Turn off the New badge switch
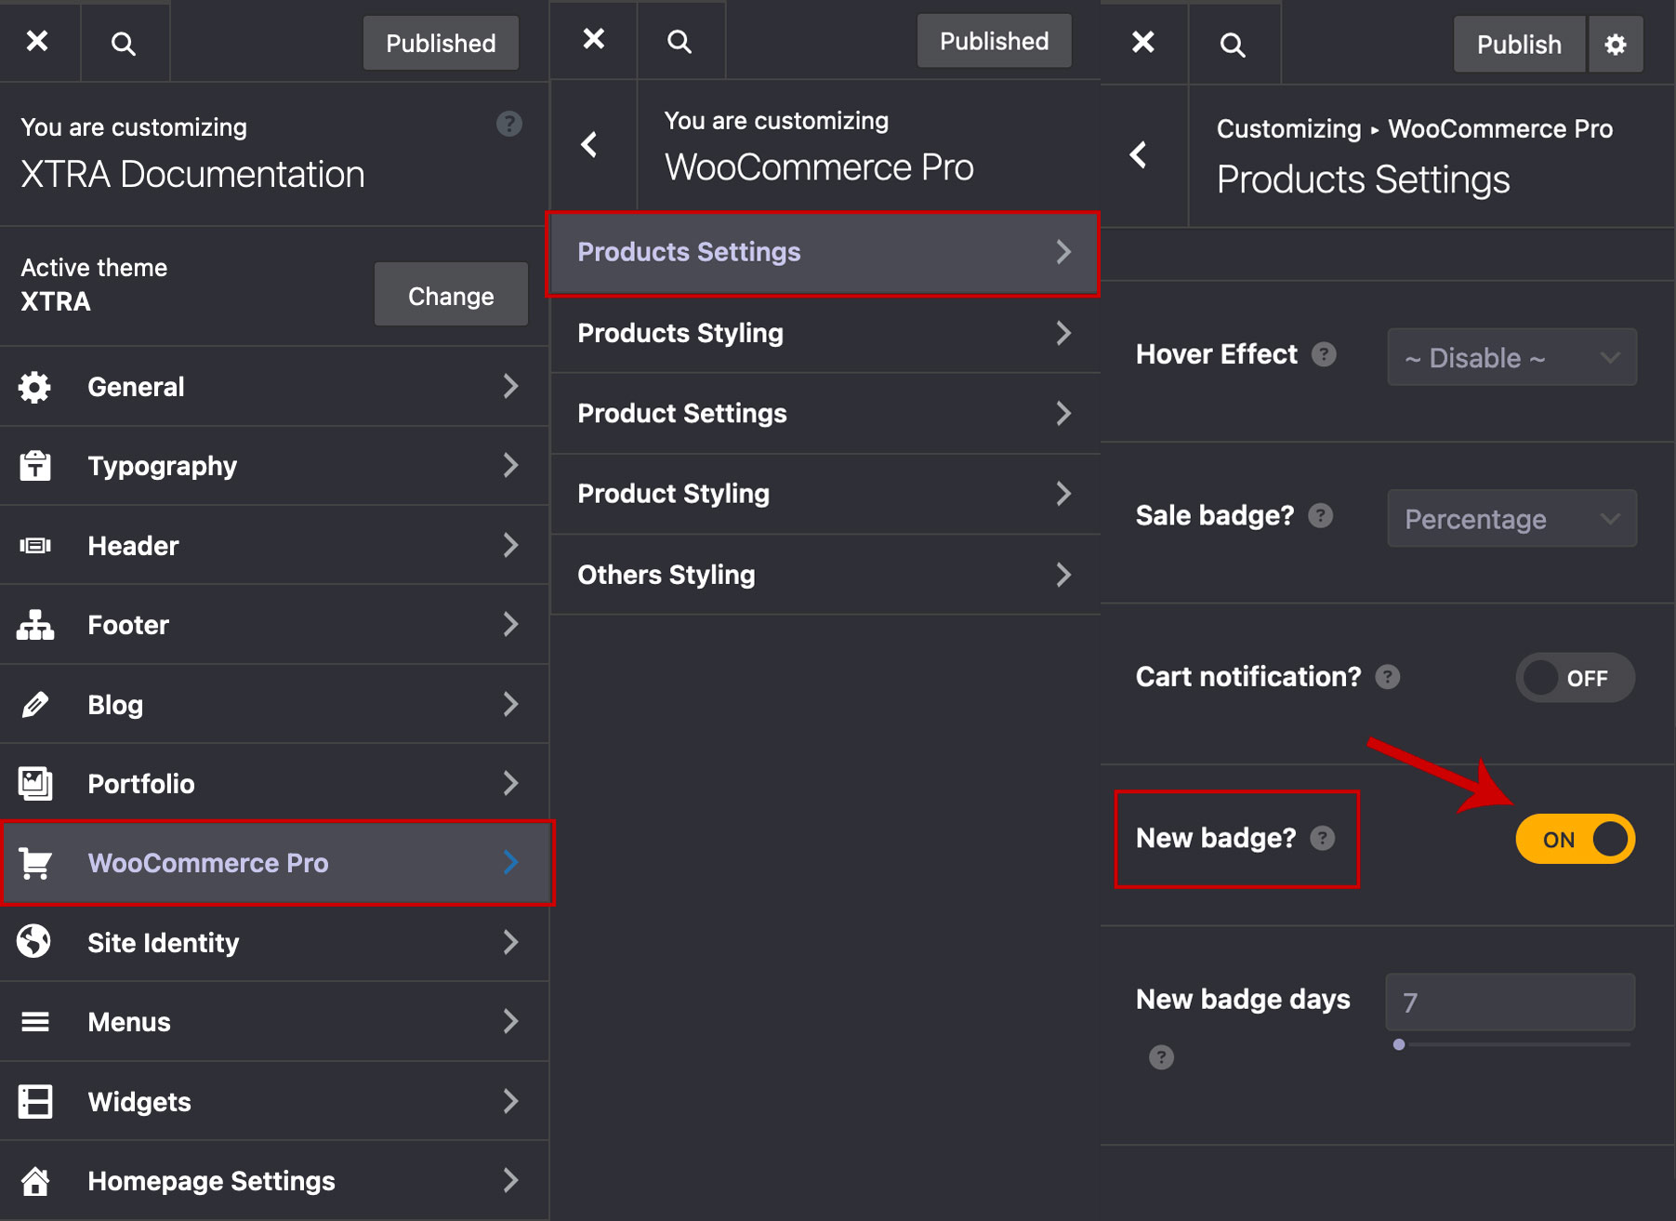 coord(1575,839)
